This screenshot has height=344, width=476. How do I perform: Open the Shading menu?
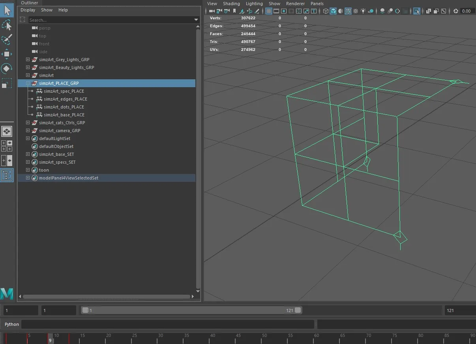(x=231, y=4)
